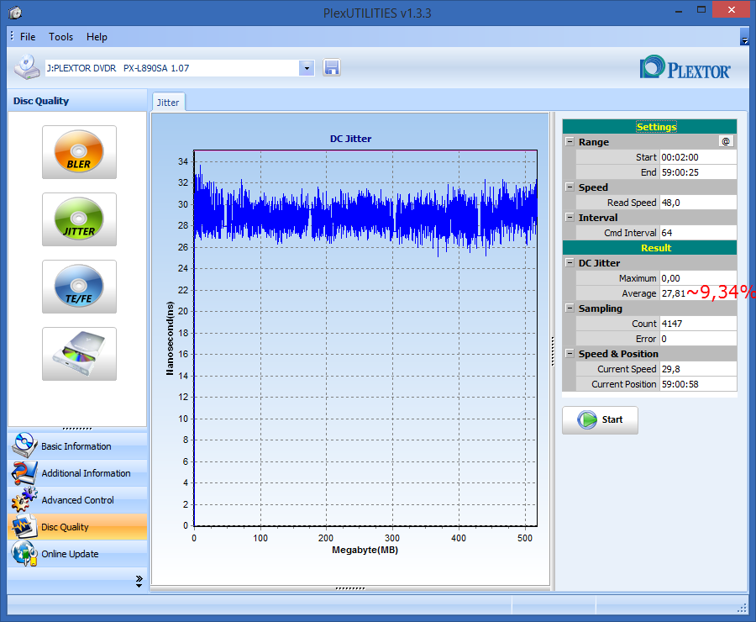The width and height of the screenshot is (756, 622).
Task: Go to Additional Information section
Action: pos(77,473)
